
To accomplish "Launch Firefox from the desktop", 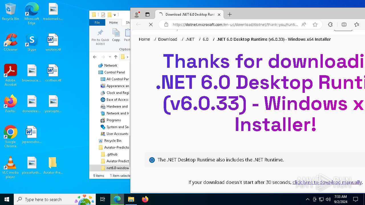I will pos(11,104).
